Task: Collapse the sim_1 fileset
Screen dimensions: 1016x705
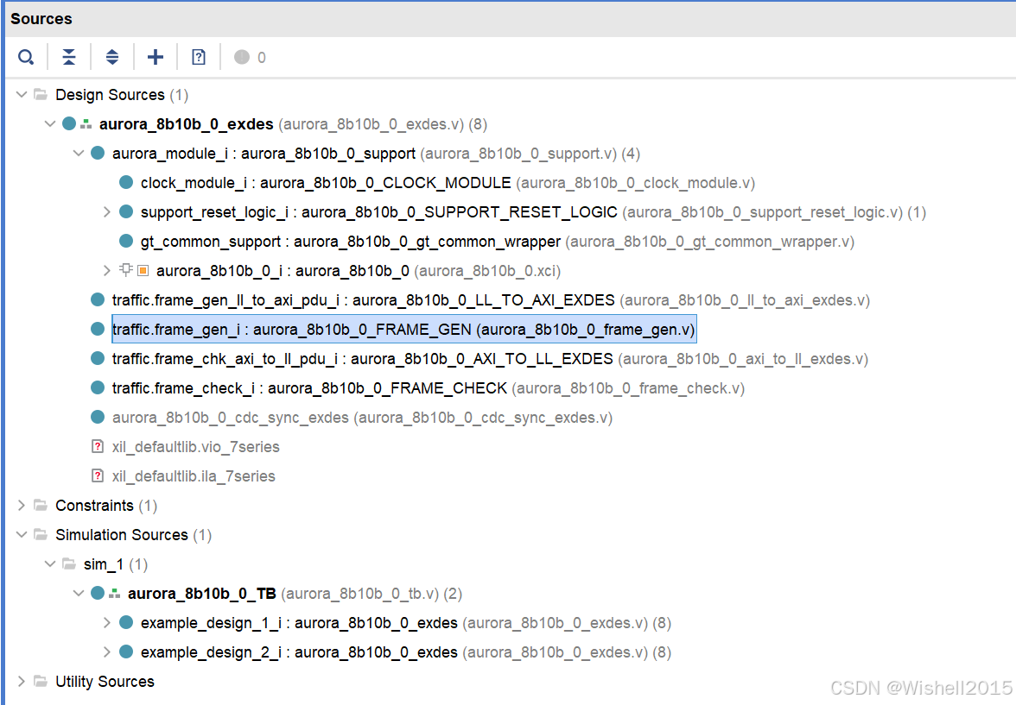Action: tap(50, 563)
